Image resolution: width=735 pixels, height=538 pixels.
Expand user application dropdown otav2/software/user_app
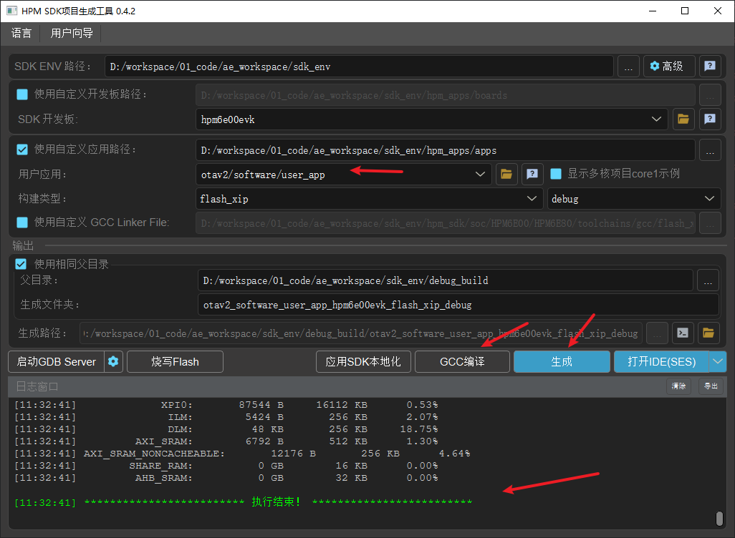tap(480, 174)
